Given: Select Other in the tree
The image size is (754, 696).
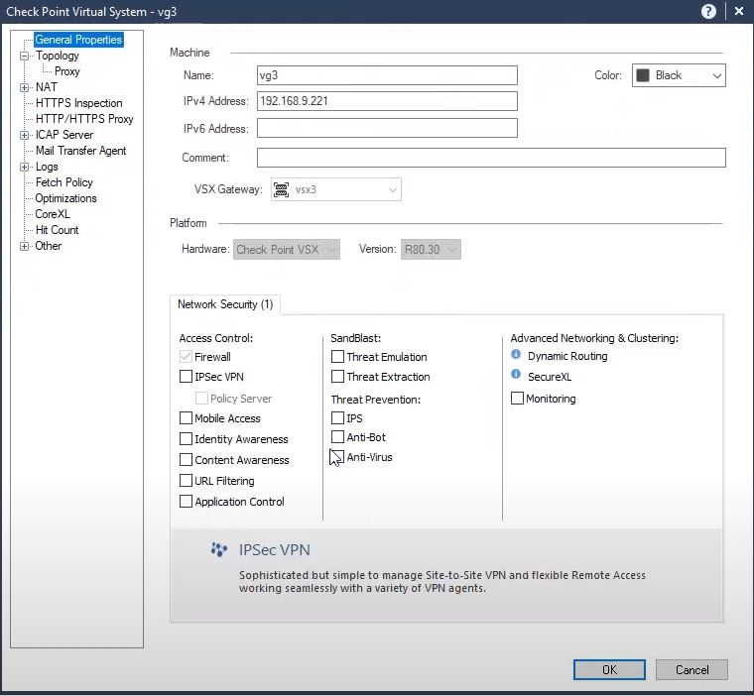Looking at the screenshot, I should pyautogui.click(x=48, y=246).
